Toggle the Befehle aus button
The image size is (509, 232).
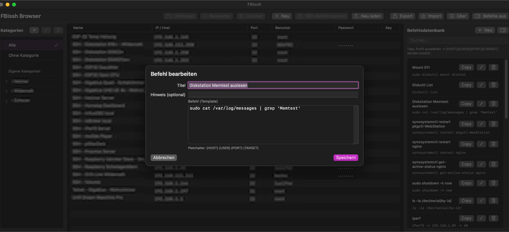pyautogui.click(x=490, y=16)
